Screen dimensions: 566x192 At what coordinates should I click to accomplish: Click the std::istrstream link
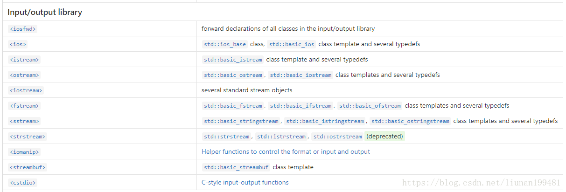point(281,137)
